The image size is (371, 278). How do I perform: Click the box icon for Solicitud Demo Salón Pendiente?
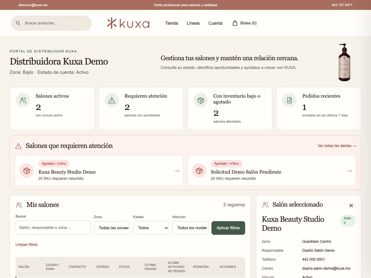[199, 171]
